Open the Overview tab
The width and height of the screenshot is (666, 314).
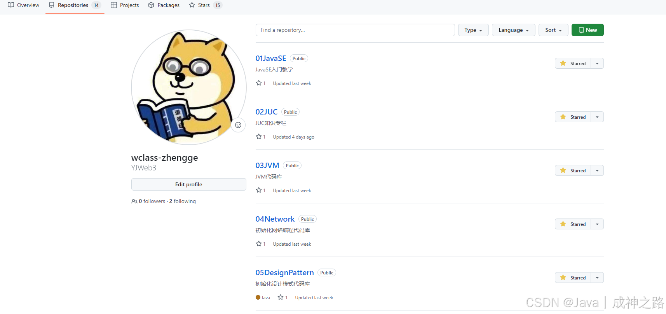[x=23, y=5]
